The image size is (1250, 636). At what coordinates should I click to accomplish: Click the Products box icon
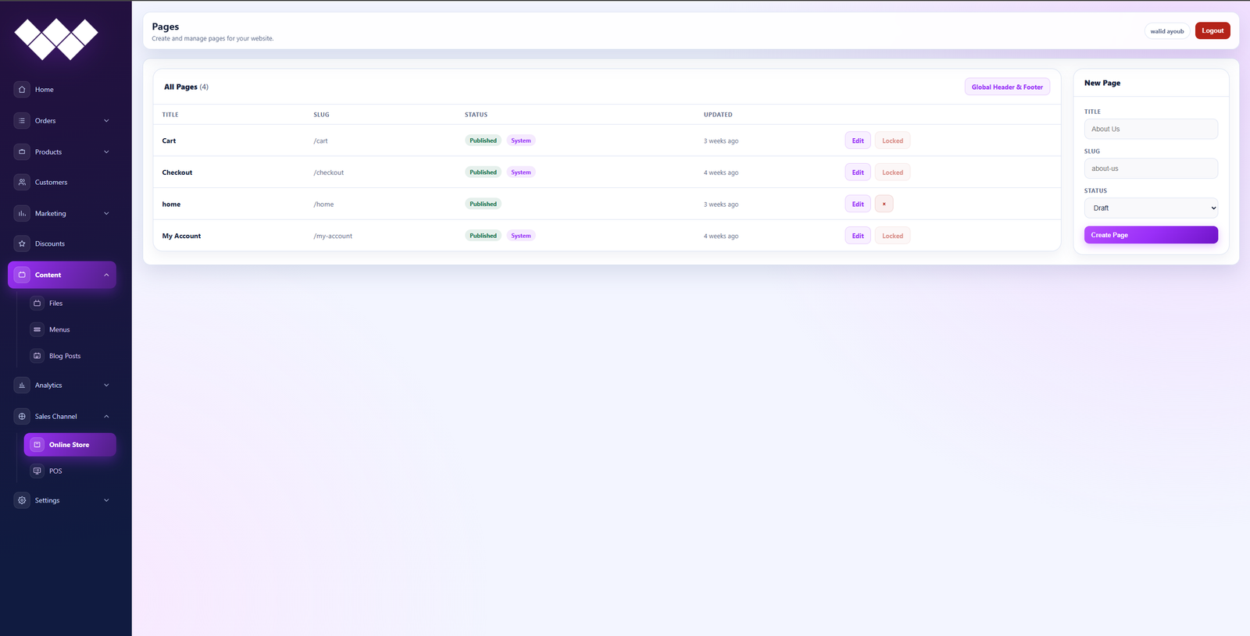point(22,152)
